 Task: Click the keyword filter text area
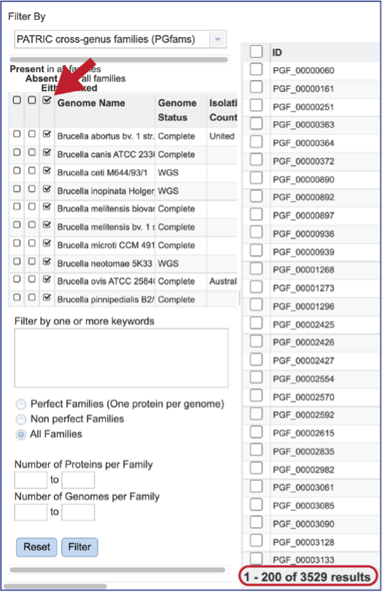click(121, 358)
